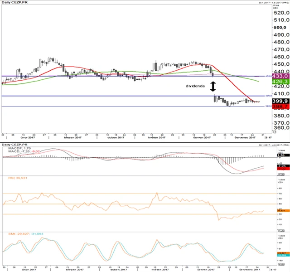Viewport: 290px width, 272px height.
Task: Select the green 426,3 moving average tag
Action: [x=280, y=82]
